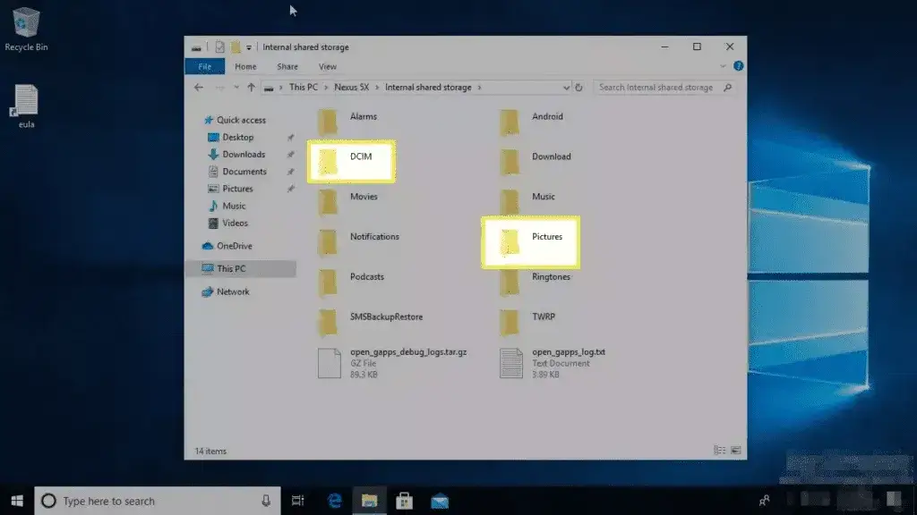Viewport: 917px width, 515px height.
Task: Select OneDrive in navigation pane
Action: [234, 246]
